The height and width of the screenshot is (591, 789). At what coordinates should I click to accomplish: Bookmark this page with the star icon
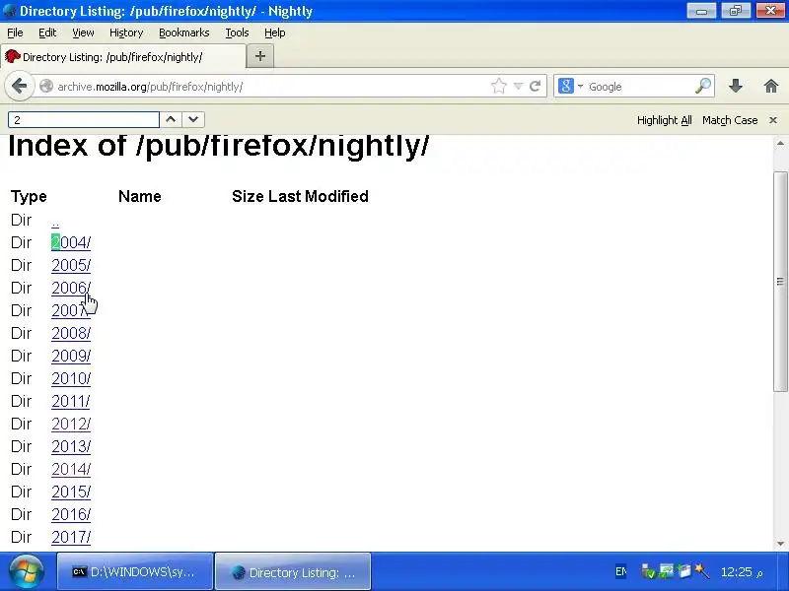(499, 86)
